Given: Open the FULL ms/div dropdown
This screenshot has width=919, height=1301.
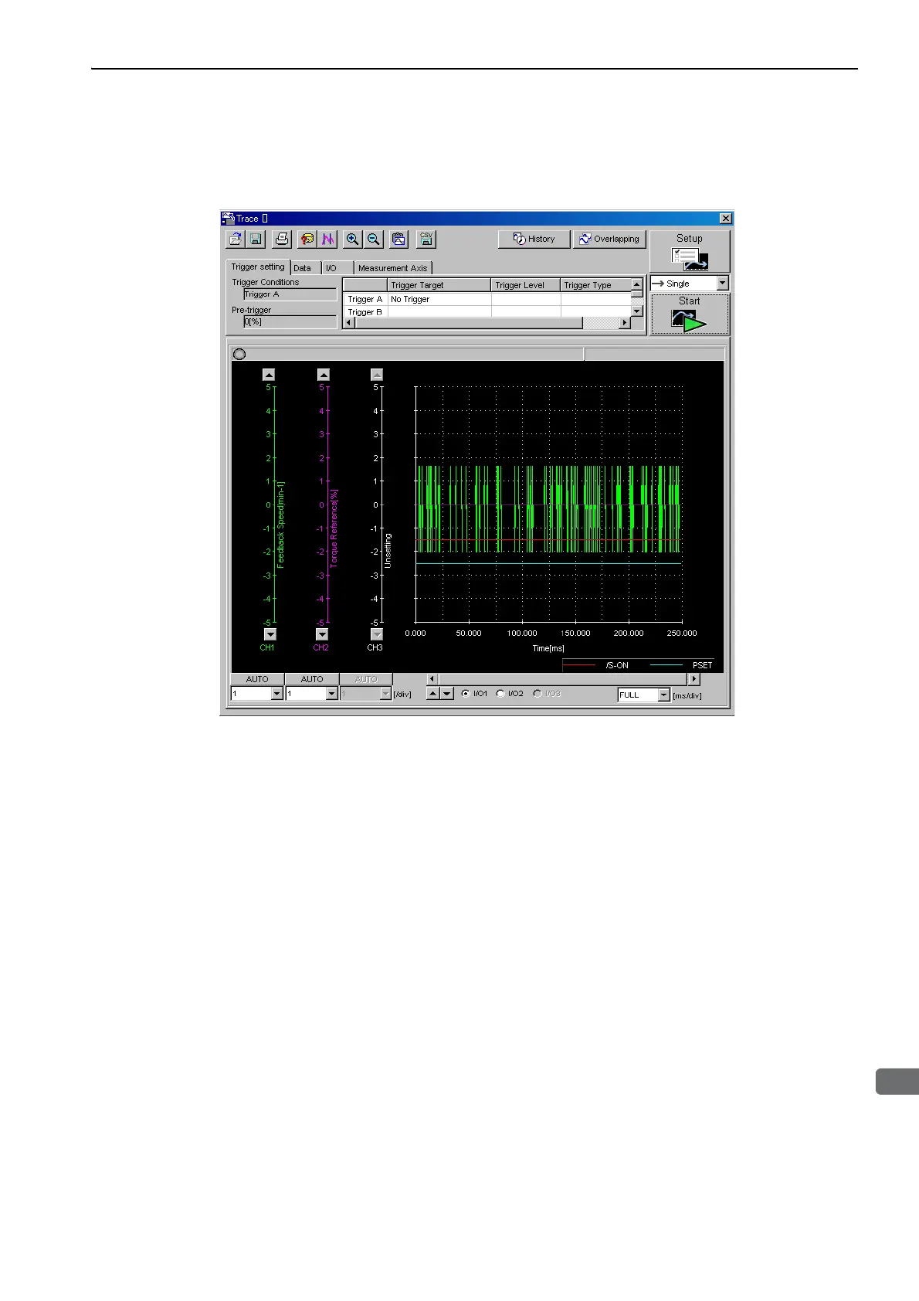Looking at the screenshot, I should [x=663, y=695].
